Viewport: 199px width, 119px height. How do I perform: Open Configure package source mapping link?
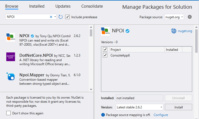click(x=161, y=115)
